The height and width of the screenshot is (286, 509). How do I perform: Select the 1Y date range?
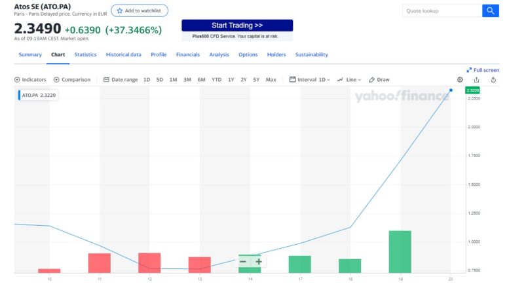coord(231,80)
